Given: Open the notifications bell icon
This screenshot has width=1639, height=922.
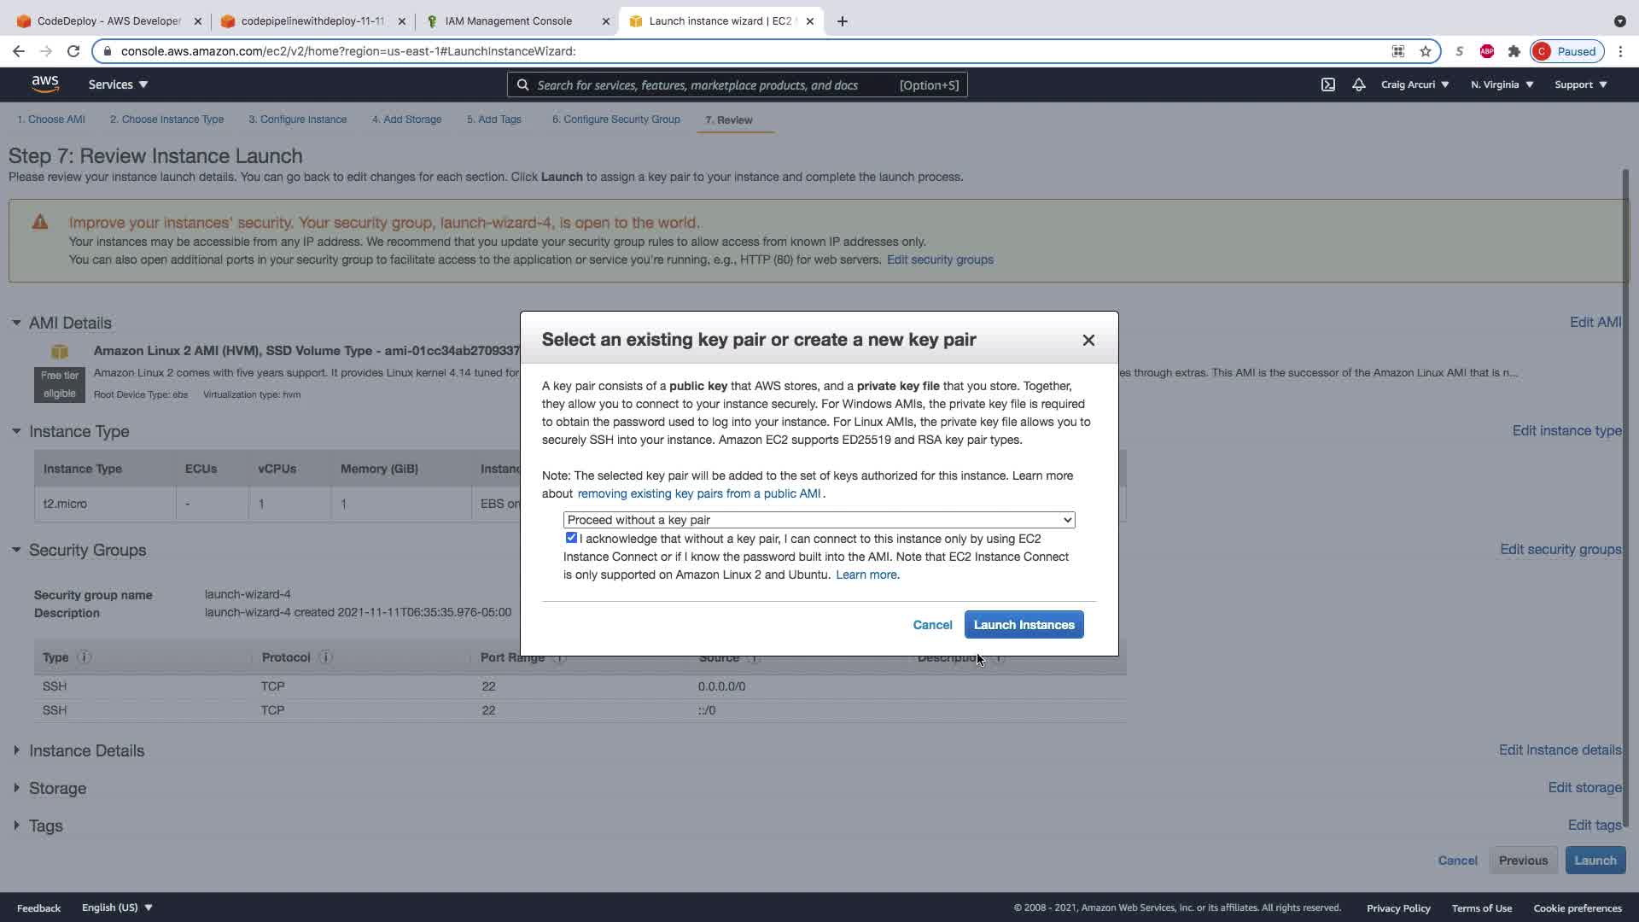Looking at the screenshot, I should coord(1358,85).
